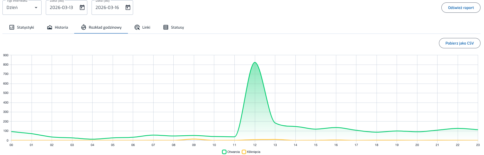Click the green Otwarcia legend color box
The height and width of the screenshot is (155, 484).
point(224,152)
